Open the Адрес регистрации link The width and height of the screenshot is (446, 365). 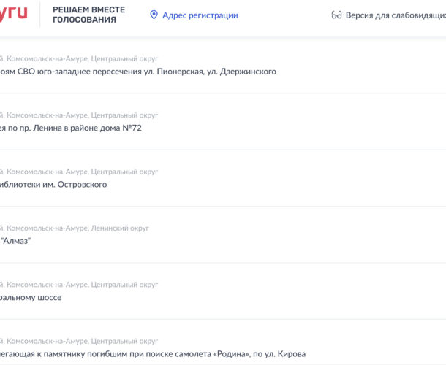[x=200, y=15]
